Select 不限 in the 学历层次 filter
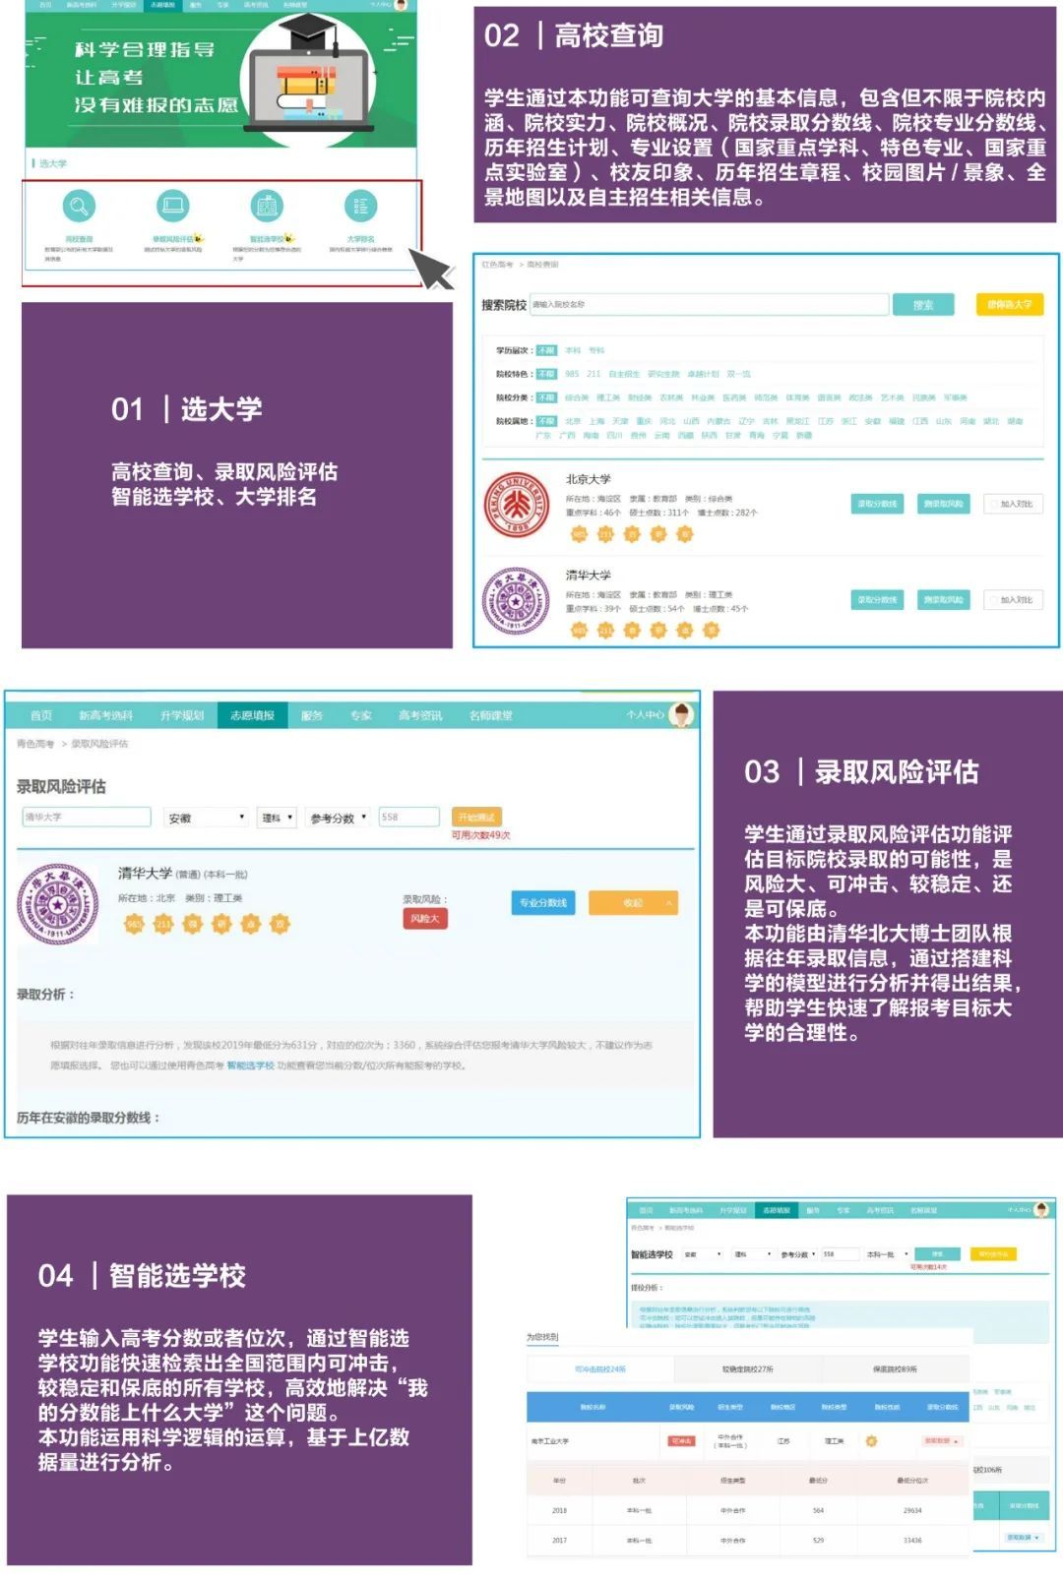 [x=546, y=350]
